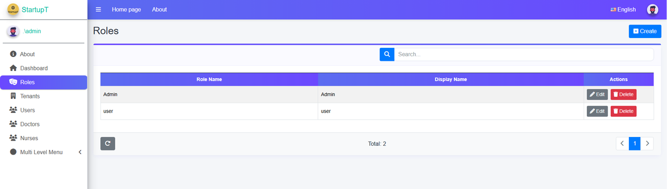Open Dashboard in the sidebar
The width and height of the screenshot is (667, 189).
44,68
